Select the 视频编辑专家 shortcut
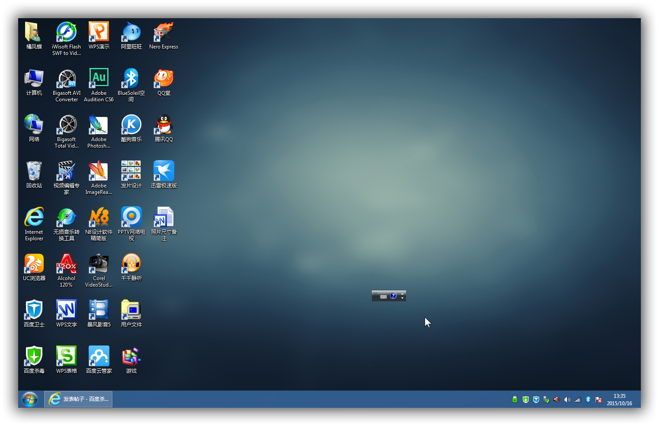659x426 pixels. click(67, 178)
